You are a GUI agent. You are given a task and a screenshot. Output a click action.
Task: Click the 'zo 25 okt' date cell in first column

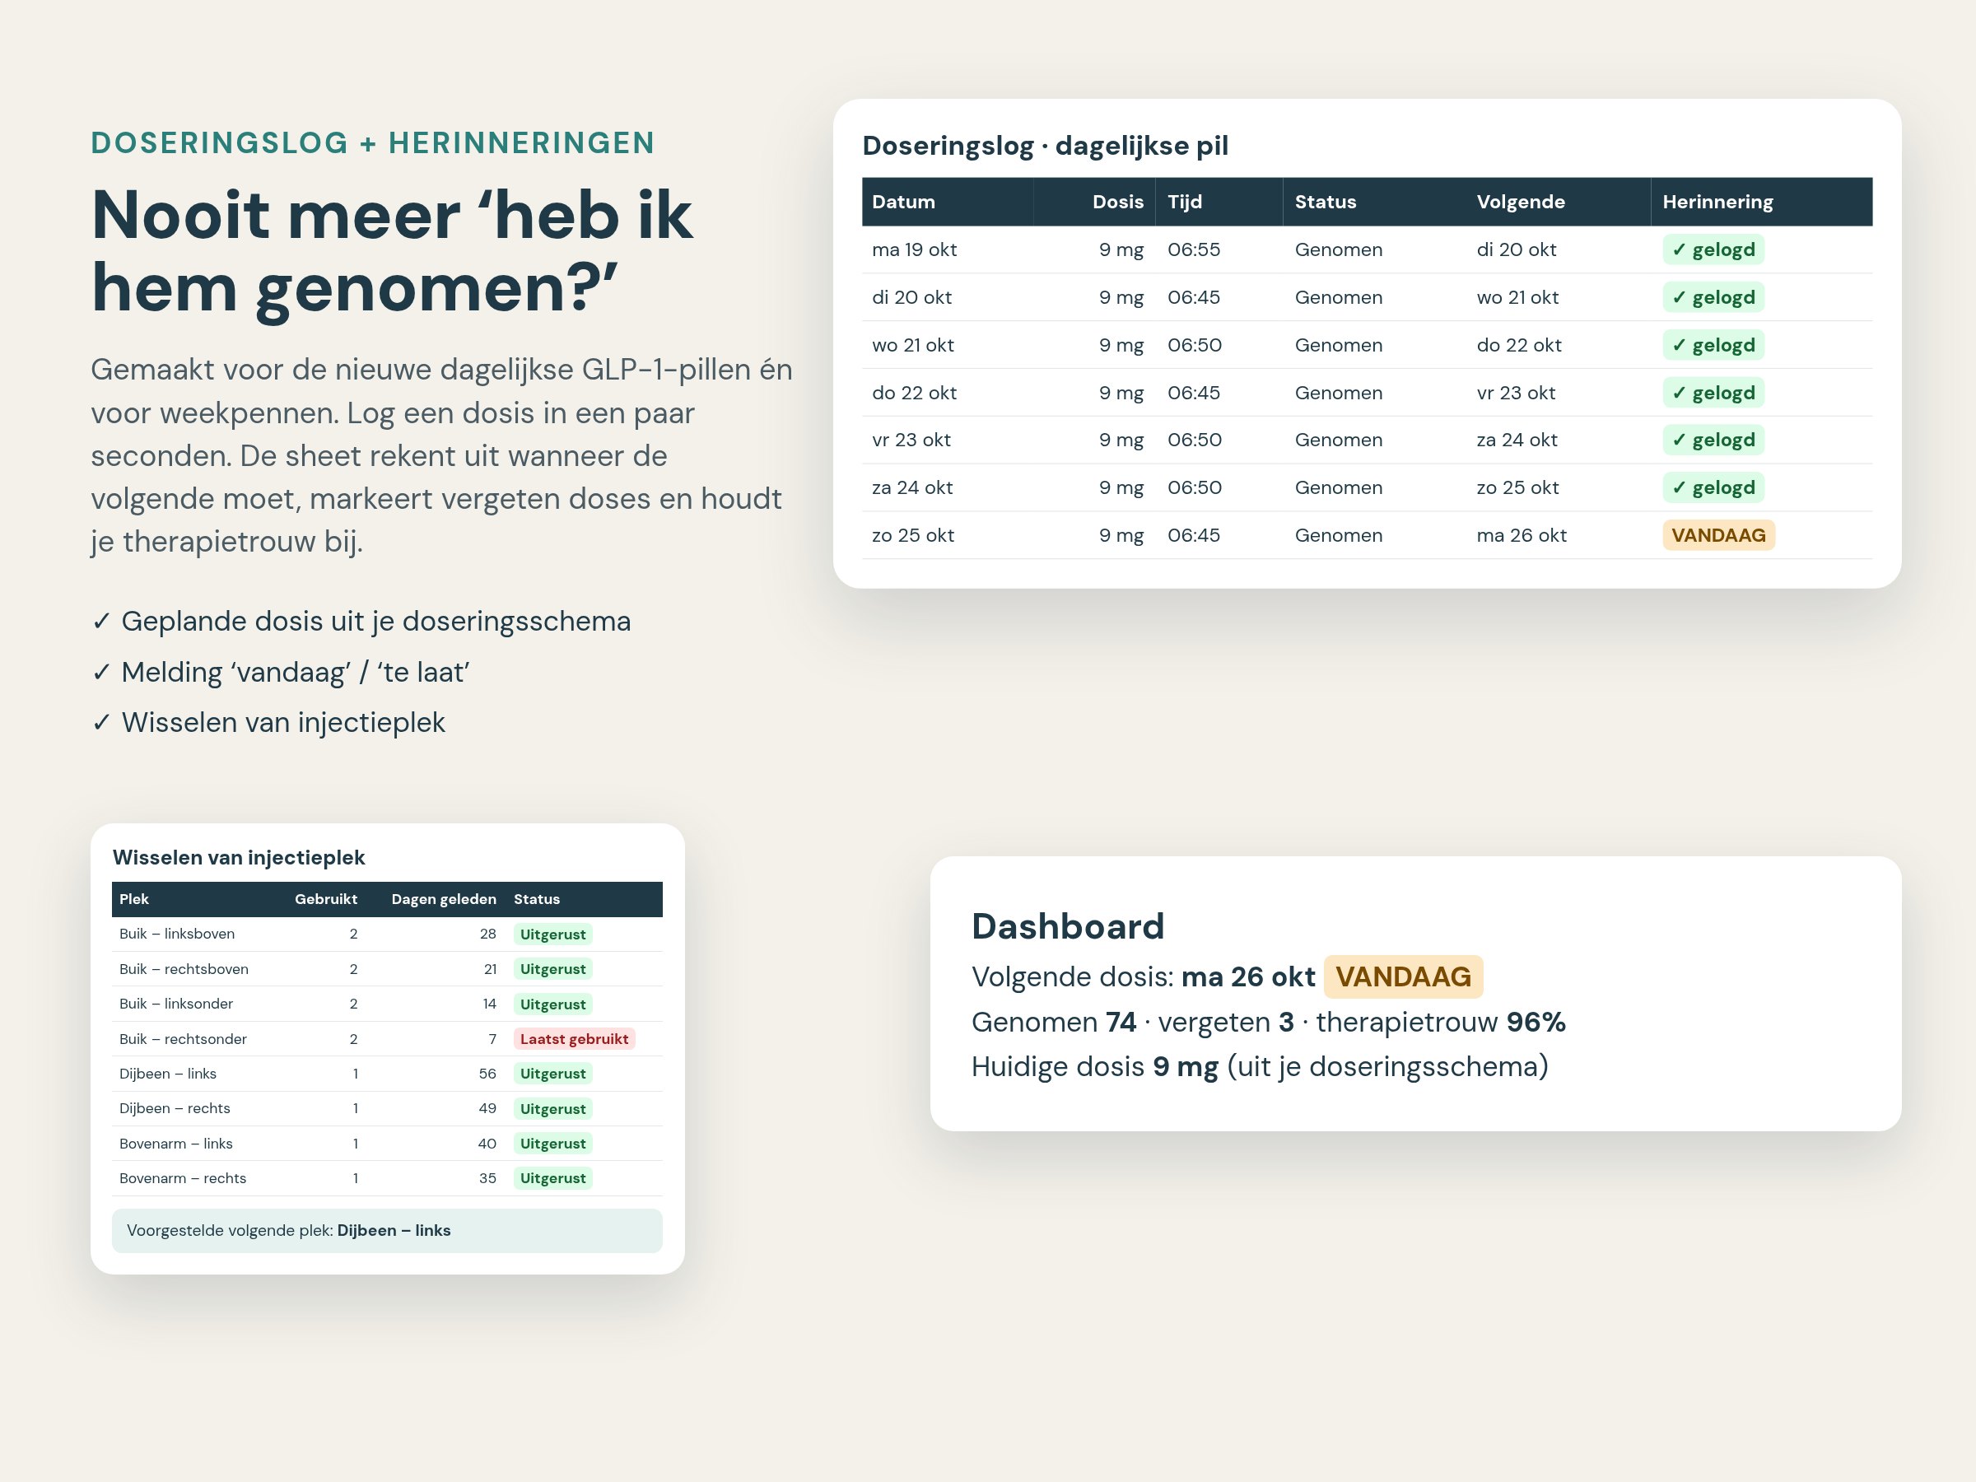(913, 535)
